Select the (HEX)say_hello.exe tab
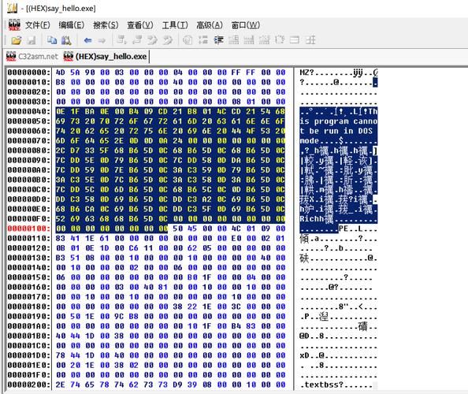 (x=106, y=56)
